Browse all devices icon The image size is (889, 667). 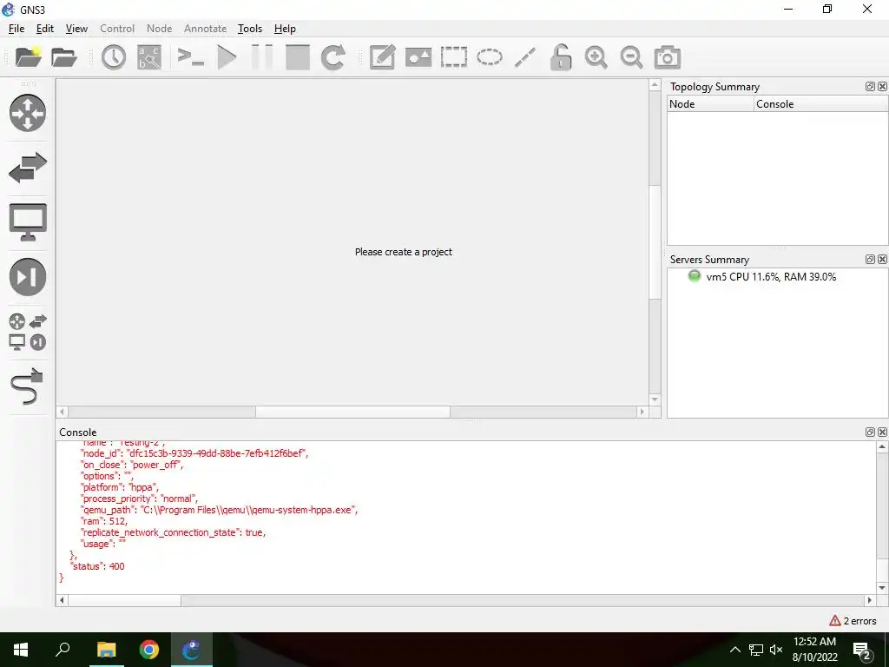pos(28,333)
